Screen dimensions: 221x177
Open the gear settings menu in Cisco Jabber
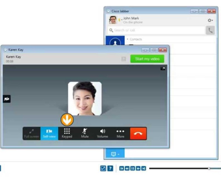coord(210,20)
